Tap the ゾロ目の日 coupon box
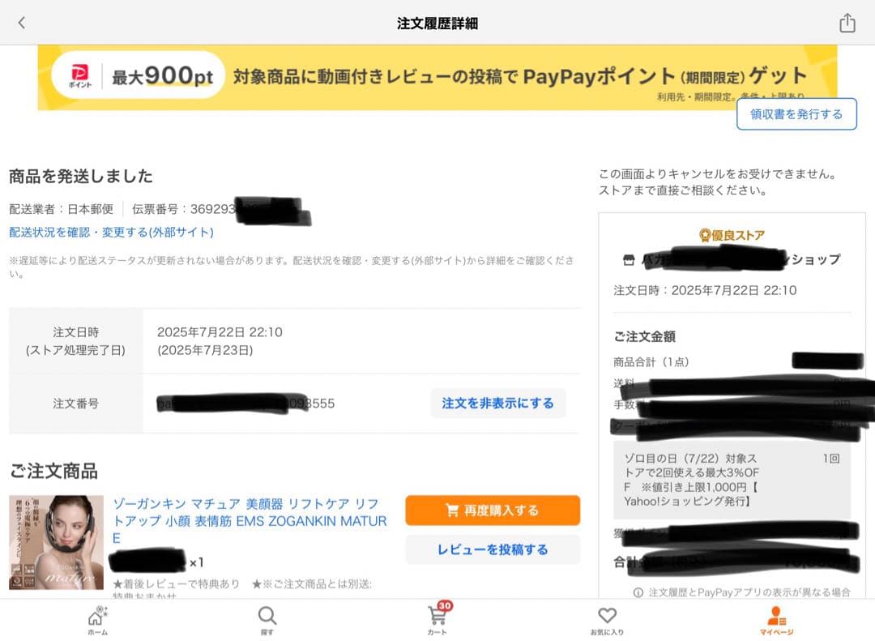Screen dimensions: 875x641 pyautogui.click(x=732, y=481)
